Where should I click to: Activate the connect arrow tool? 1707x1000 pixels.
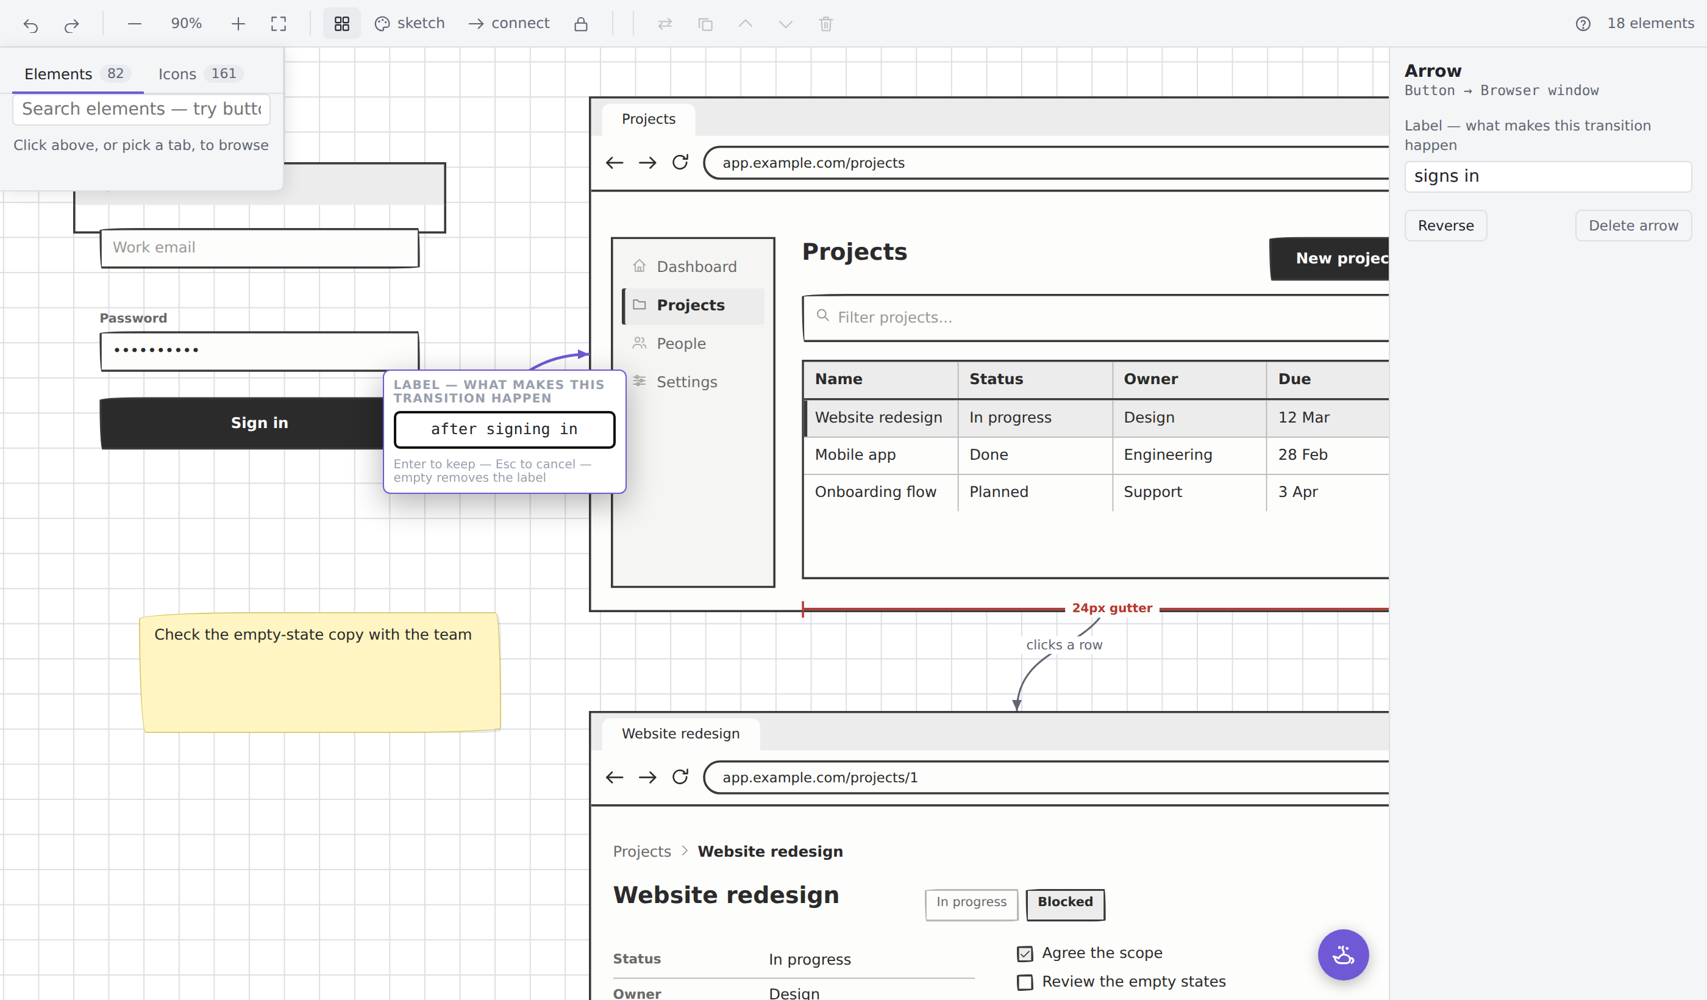510,24
